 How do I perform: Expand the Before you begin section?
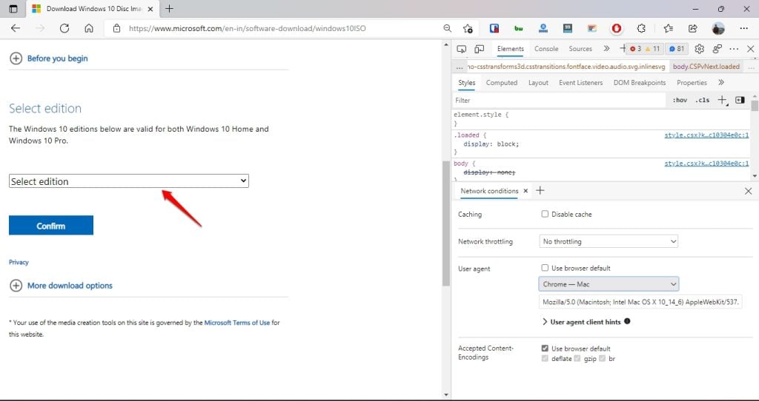[48, 58]
